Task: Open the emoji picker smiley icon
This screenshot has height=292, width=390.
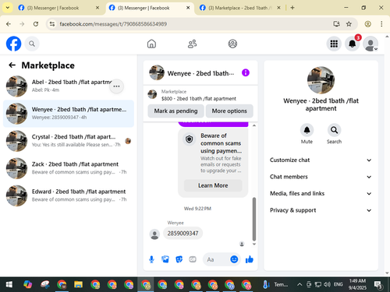Action: click(x=234, y=259)
